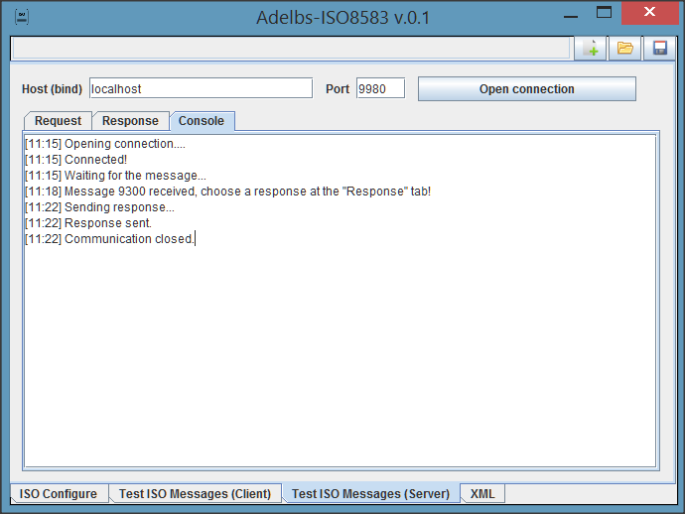Click the new file icon with green plus

[591, 48]
